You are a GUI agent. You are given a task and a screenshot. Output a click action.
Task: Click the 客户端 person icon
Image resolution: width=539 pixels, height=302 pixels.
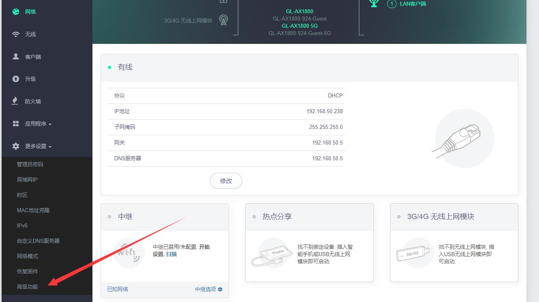coord(15,56)
